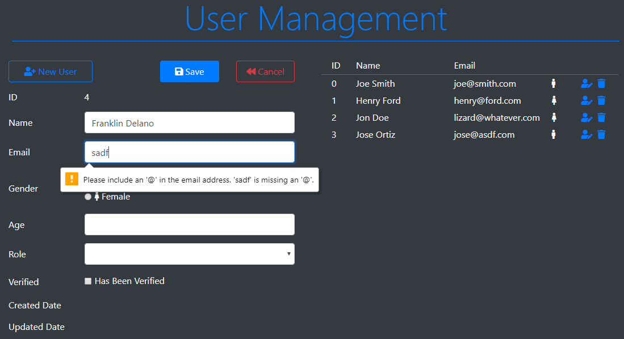The height and width of the screenshot is (339, 624).
Task: Focus the Name input field
Action: pos(189,122)
